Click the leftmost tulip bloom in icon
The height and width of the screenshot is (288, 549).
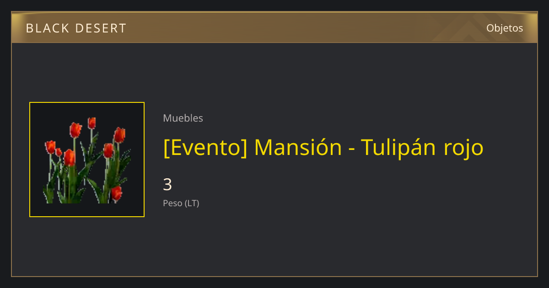click(50, 147)
